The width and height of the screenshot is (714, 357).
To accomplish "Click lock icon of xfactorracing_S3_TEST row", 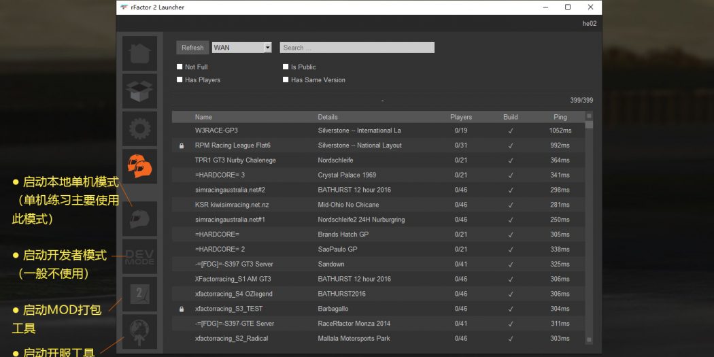I will (x=182, y=309).
